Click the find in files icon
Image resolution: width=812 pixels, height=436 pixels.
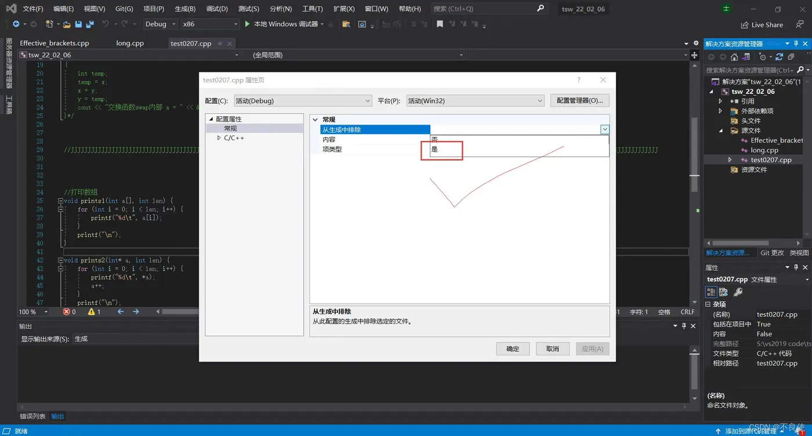coord(346,24)
